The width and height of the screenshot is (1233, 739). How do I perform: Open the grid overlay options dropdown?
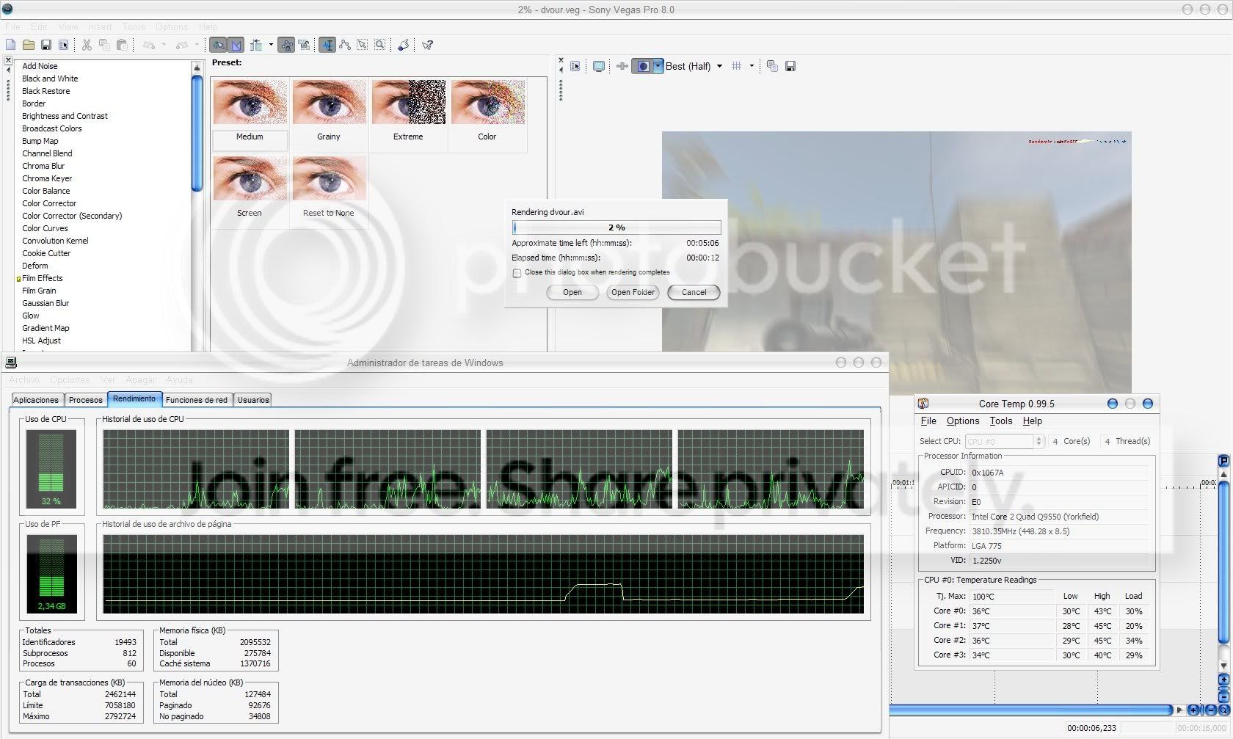[x=752, y=66]
